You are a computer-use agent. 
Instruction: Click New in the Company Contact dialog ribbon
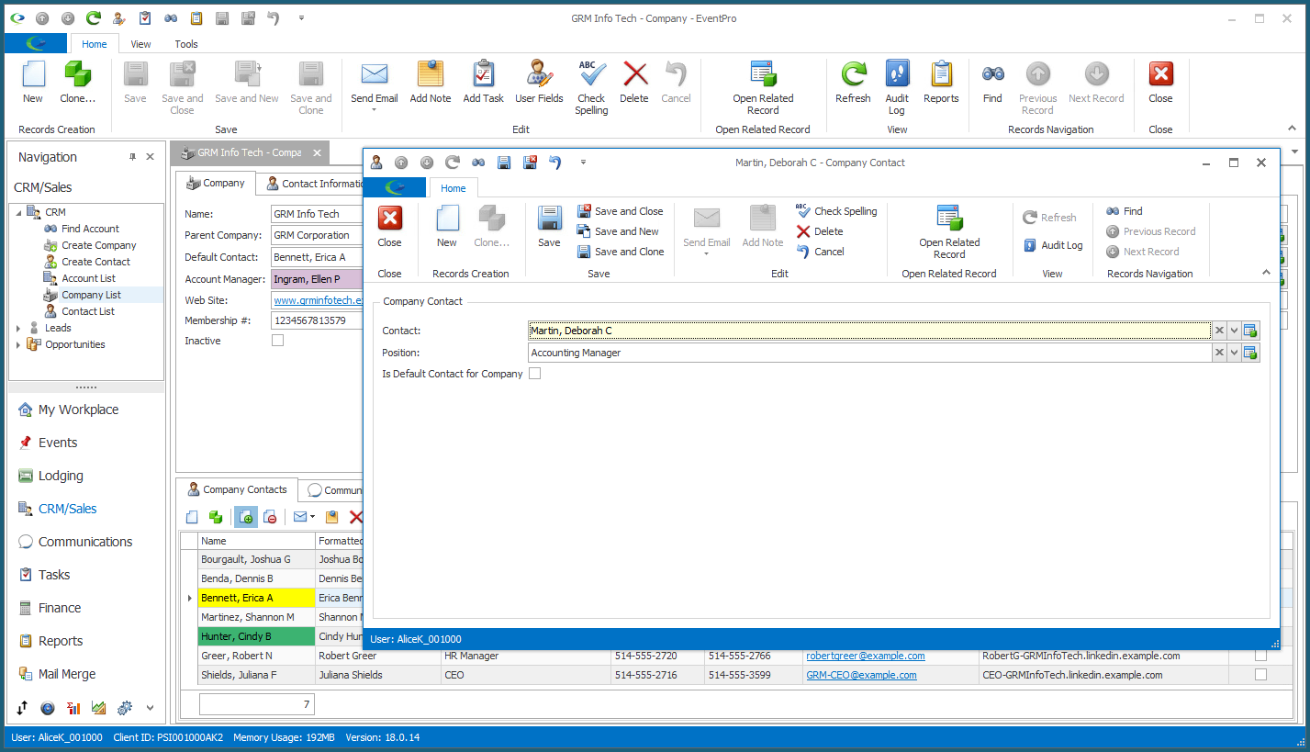point(447,227)
